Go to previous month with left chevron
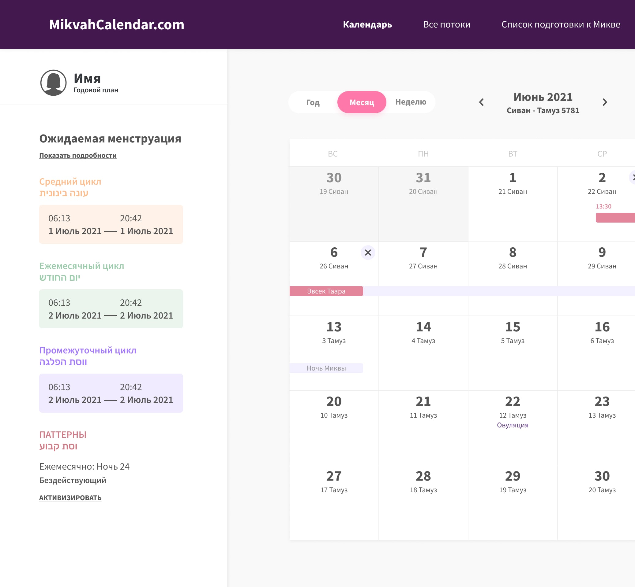 coord(481,102)
